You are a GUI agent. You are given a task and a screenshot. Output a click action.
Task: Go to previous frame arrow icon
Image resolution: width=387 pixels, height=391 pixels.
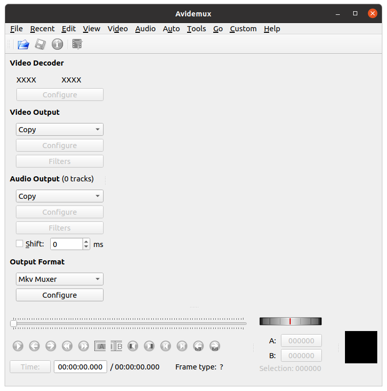(34, 346)
